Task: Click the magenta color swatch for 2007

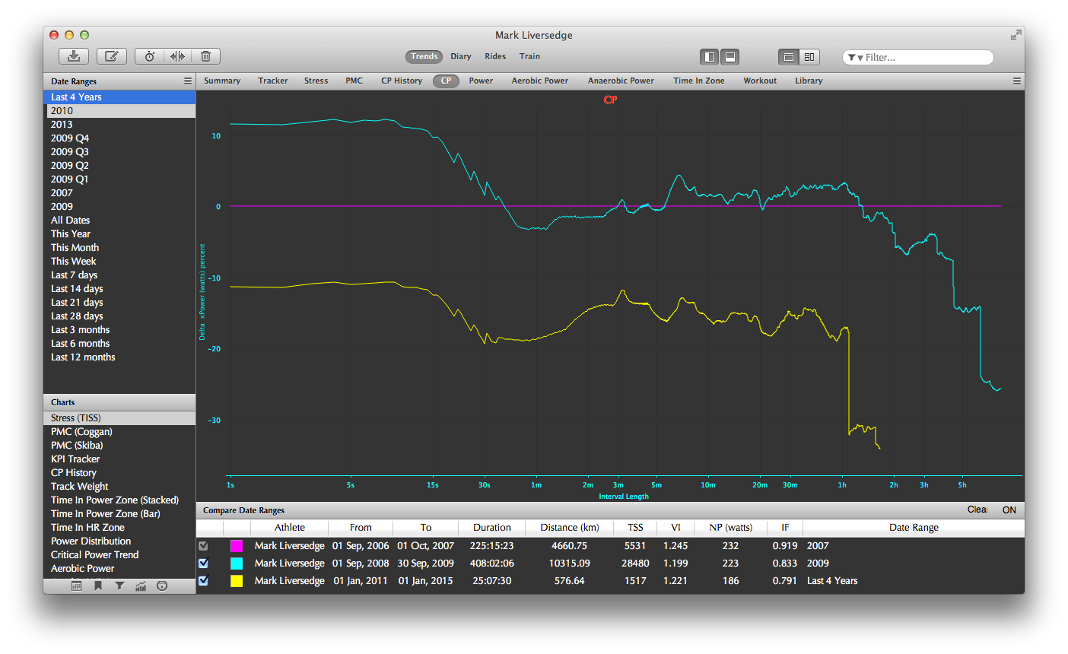Action: [x=237, y=546]
